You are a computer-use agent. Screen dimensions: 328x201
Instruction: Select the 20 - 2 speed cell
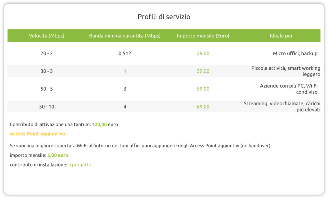tap(46, 53)
